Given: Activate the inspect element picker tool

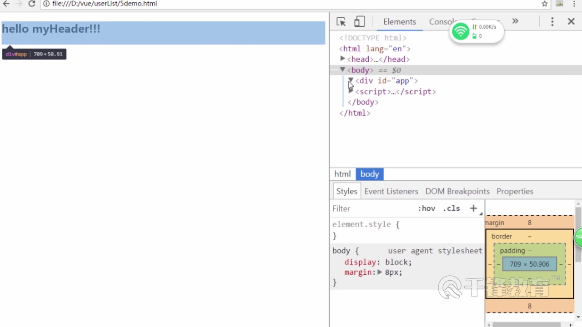Looking at the screenshot, I should (x=341, y=21).
